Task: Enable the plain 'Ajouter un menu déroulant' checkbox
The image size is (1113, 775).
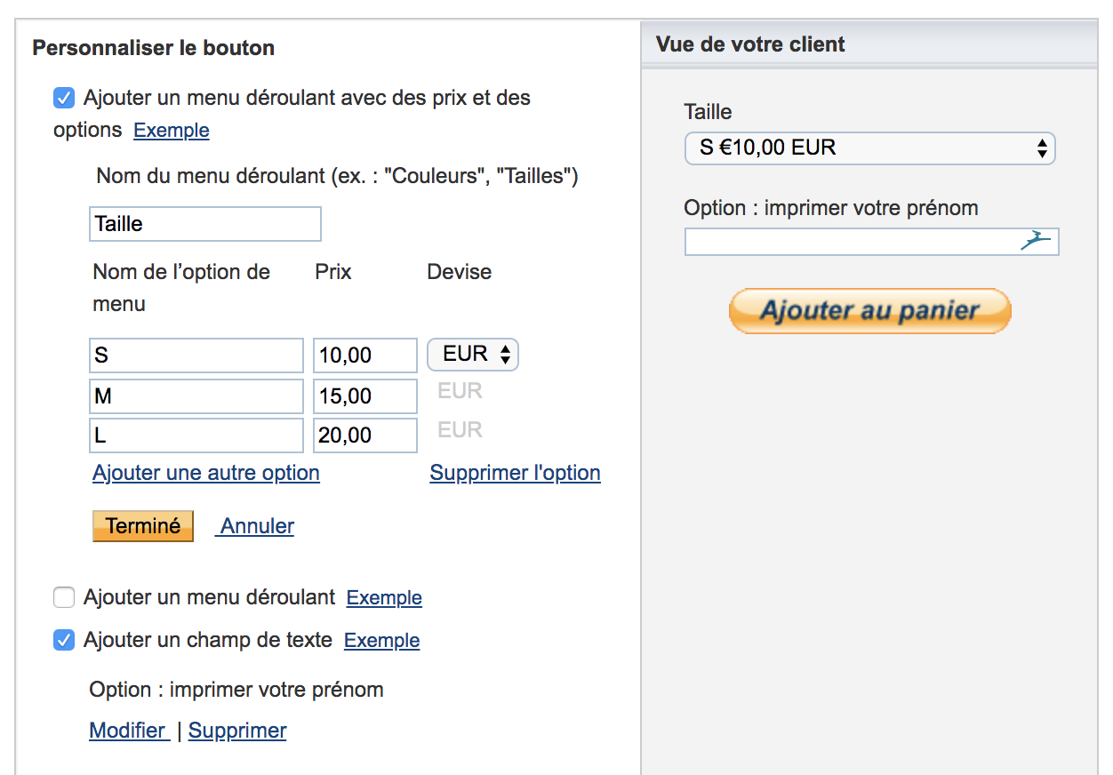Action: [64, 597]
